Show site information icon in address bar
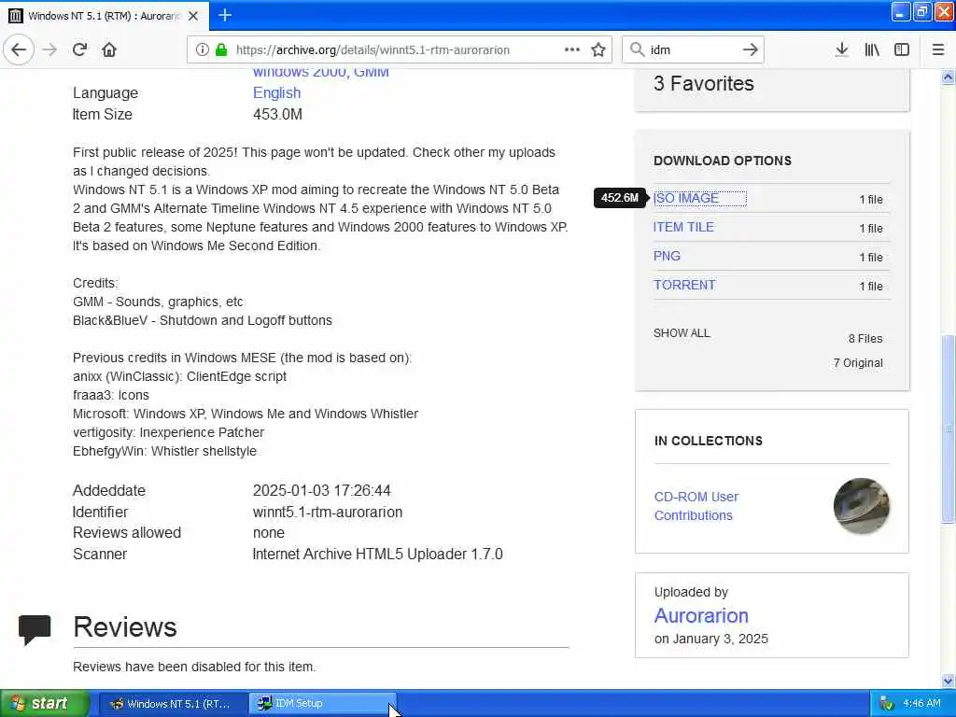The width and height of the screenshot is (956, 717). [202, 49]
